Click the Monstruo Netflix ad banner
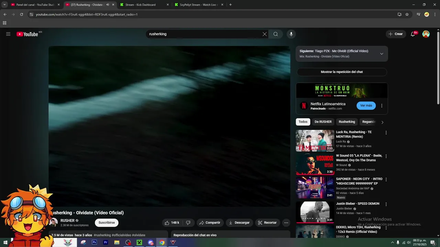Image resolution: width=440 pixels, height=247 pixels. (x=342, y=91)
